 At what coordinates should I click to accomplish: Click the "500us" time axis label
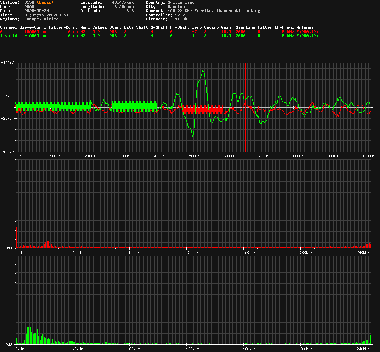(x=194, y=156)
